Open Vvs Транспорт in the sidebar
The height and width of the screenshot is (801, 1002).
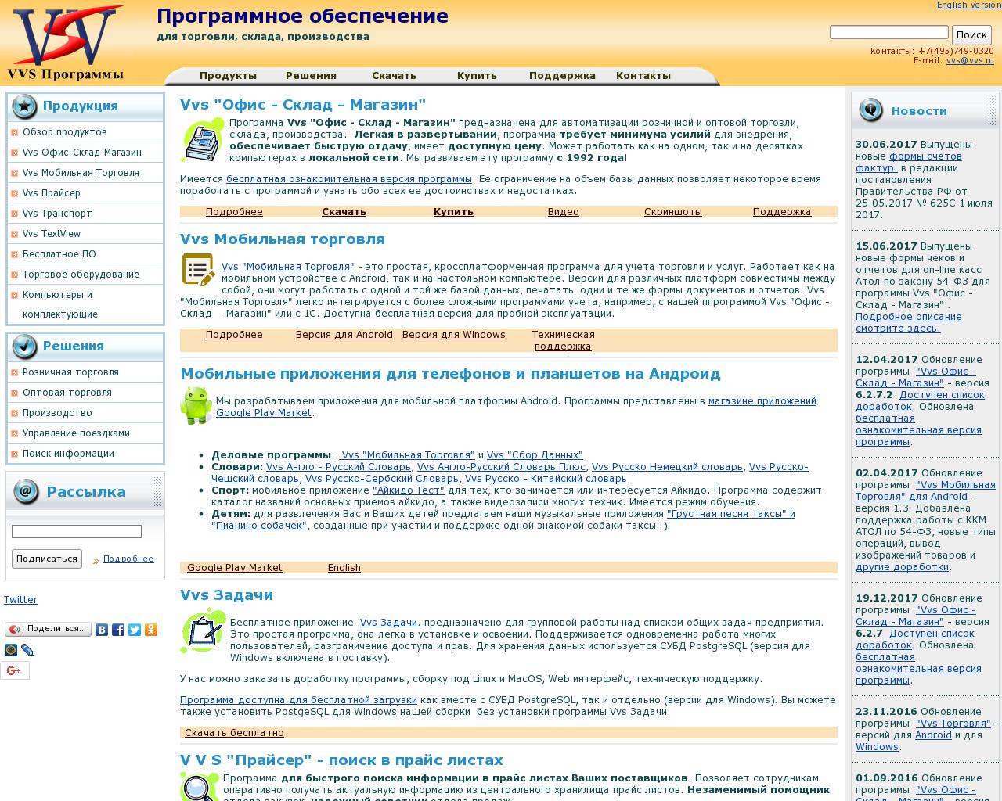(57, 214)
